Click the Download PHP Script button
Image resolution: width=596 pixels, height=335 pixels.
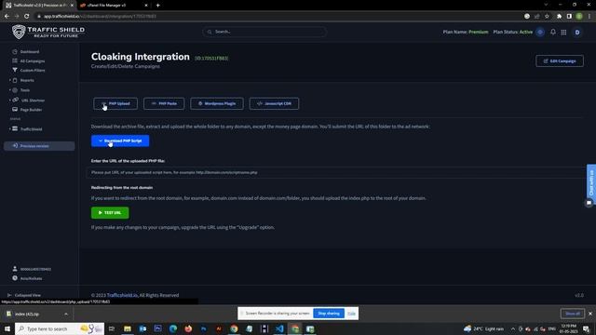pyautogui.click(x=120, y=141)
